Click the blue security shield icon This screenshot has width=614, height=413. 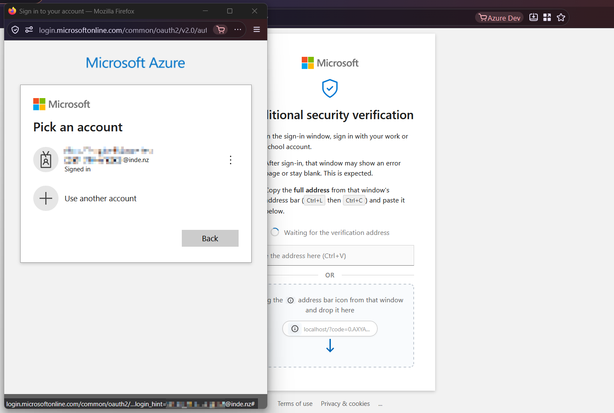click(330, 88)
